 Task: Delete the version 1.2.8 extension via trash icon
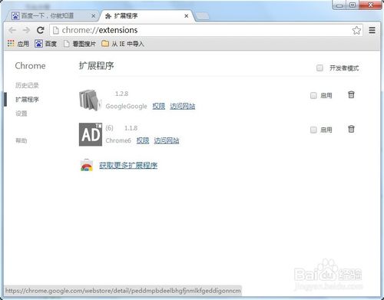pyautogui.click(x=351, y=94)
